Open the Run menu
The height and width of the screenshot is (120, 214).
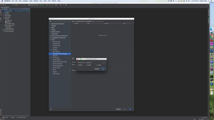(x=41, y=1)
